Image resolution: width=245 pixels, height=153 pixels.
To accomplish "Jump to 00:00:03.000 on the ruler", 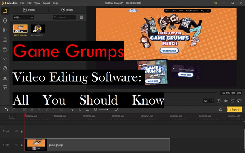I will click(x=118, y=116).
